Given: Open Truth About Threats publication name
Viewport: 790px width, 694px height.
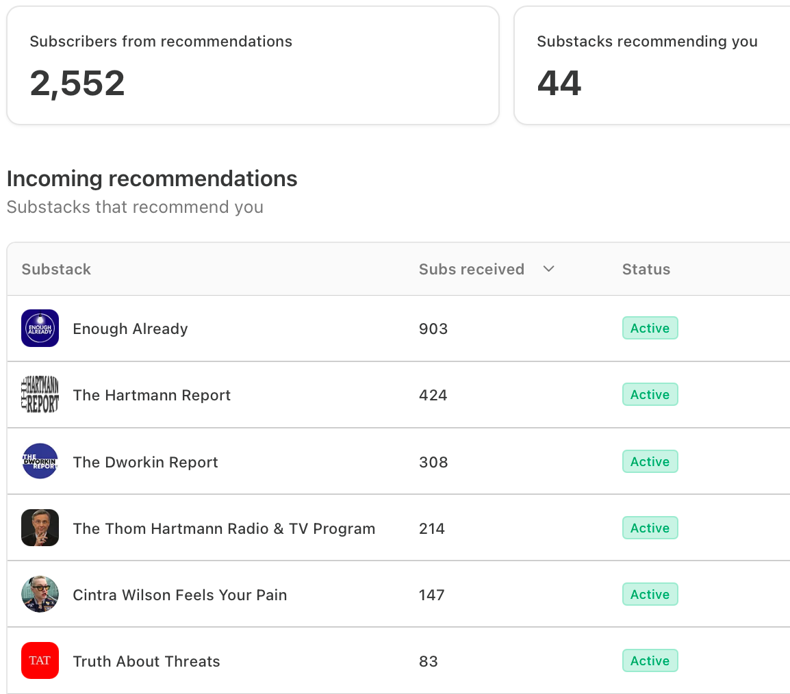Looking at the screenshot, I should [x=146, y=661].
